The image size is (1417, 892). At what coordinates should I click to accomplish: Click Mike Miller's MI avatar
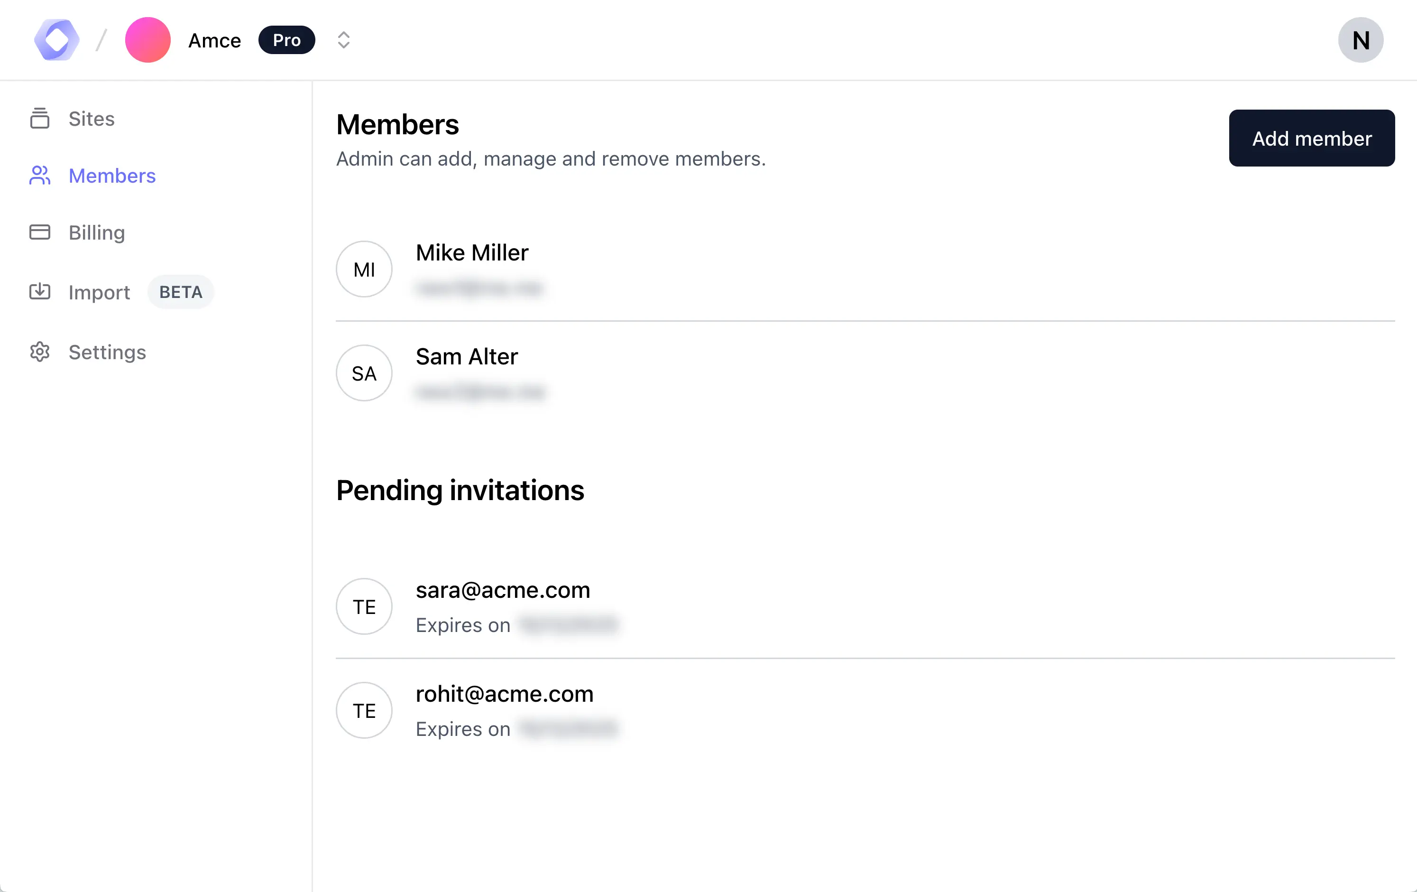[364, 269]
